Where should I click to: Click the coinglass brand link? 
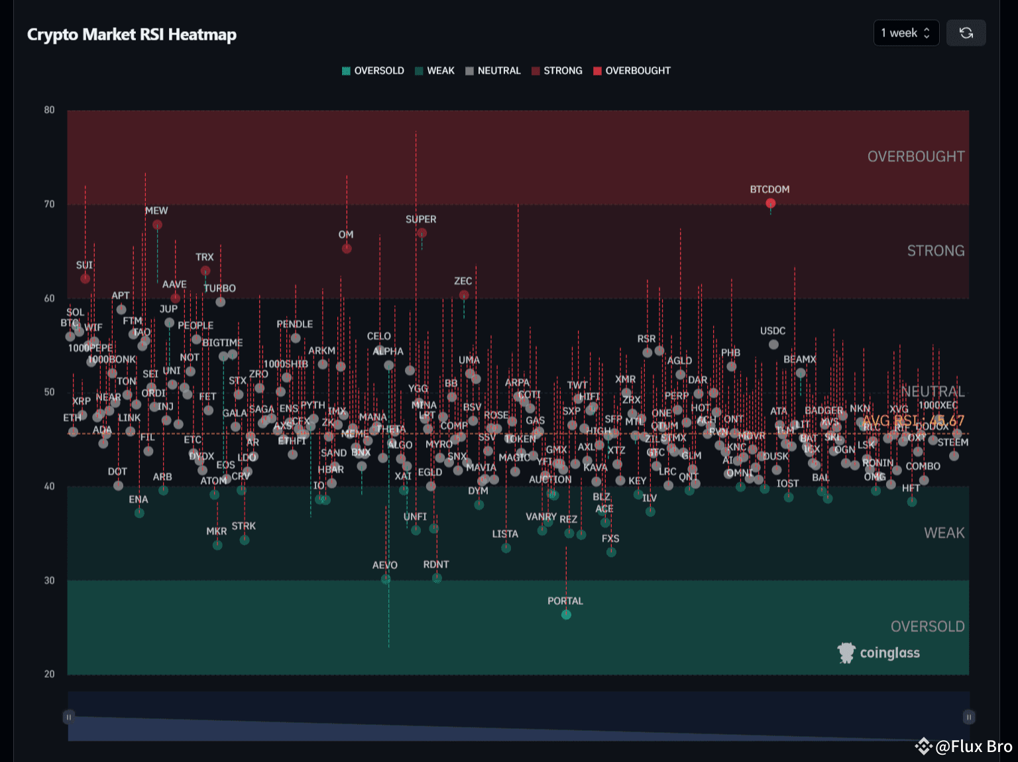coord(890,652)
